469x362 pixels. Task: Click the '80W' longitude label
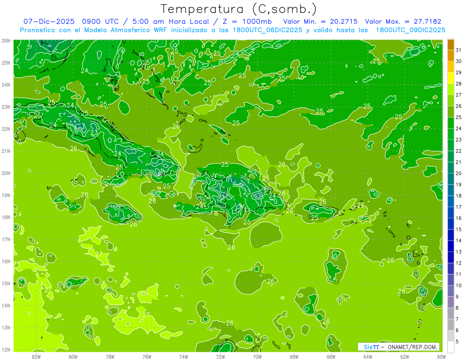coord(73,356)
